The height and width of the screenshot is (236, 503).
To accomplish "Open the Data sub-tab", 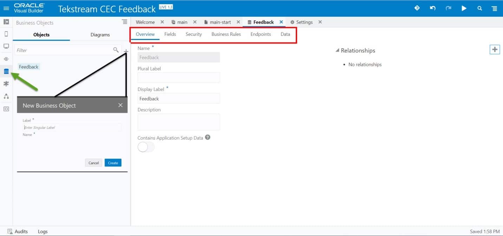I will pyautogui.click(x=285, y=34).
